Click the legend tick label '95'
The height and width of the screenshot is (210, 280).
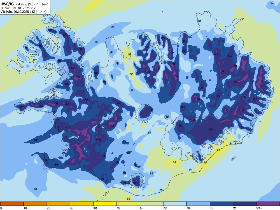pyautogui.click(x=235, y=208)
